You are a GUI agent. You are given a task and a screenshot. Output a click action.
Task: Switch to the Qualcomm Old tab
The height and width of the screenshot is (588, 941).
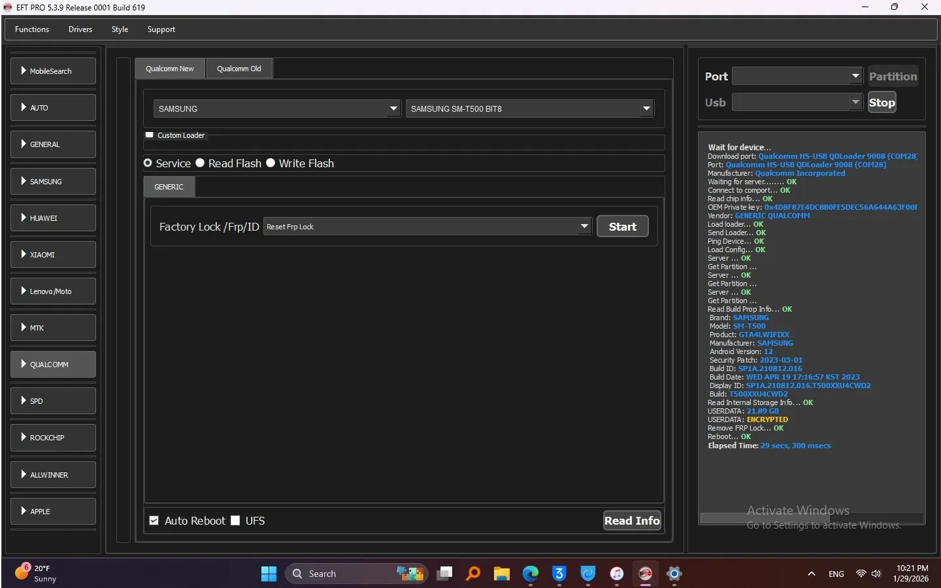point(239,69)
